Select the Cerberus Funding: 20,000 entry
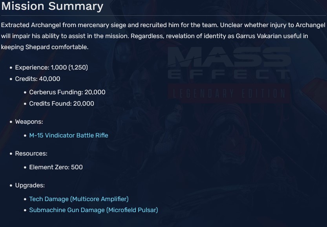The image size is (327, 227). (67, 92)
